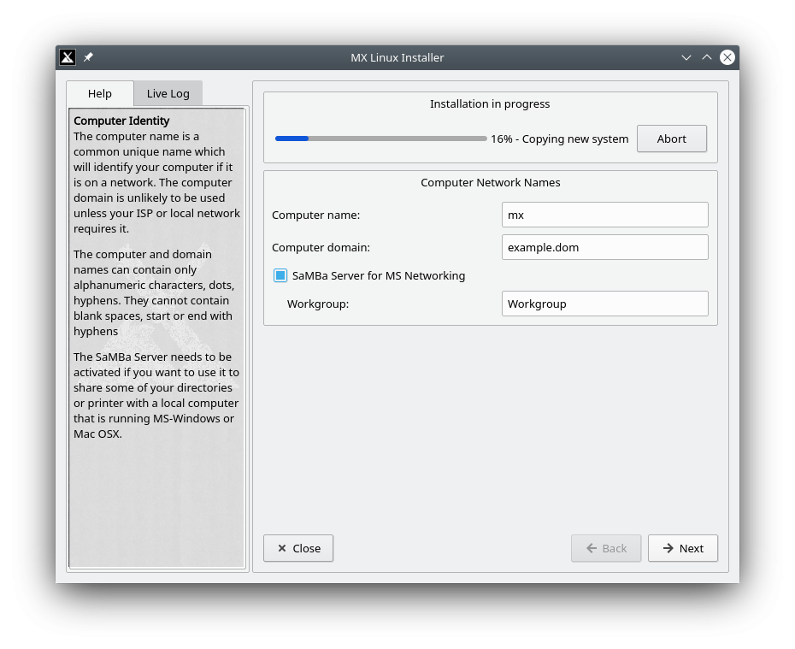The image size is (795, 649).
Task: Click the Computer domain field containing example.dom
Action: click(x=605, y=247)
